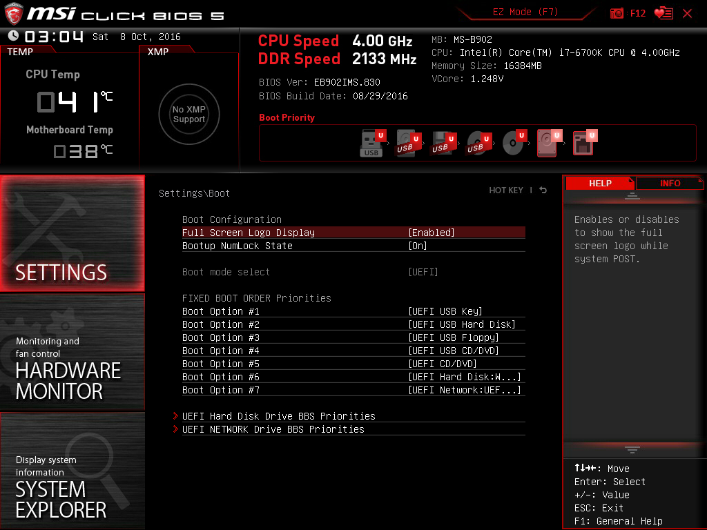Click the Boot Configuration heading
The height and width of the screenshot is (530, 707).
coord(232,219)
